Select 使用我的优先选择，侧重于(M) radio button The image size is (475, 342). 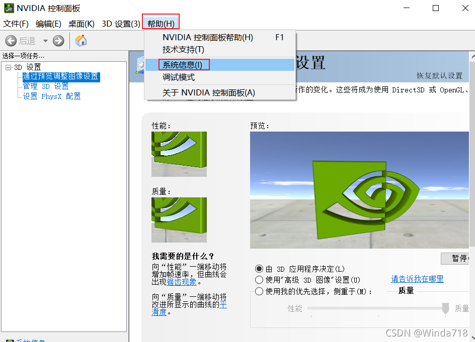(x=259, y=291)
